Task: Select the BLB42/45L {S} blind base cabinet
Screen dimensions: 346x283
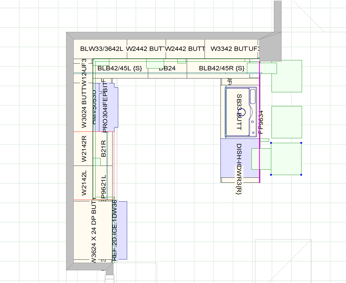Action: 121,68
